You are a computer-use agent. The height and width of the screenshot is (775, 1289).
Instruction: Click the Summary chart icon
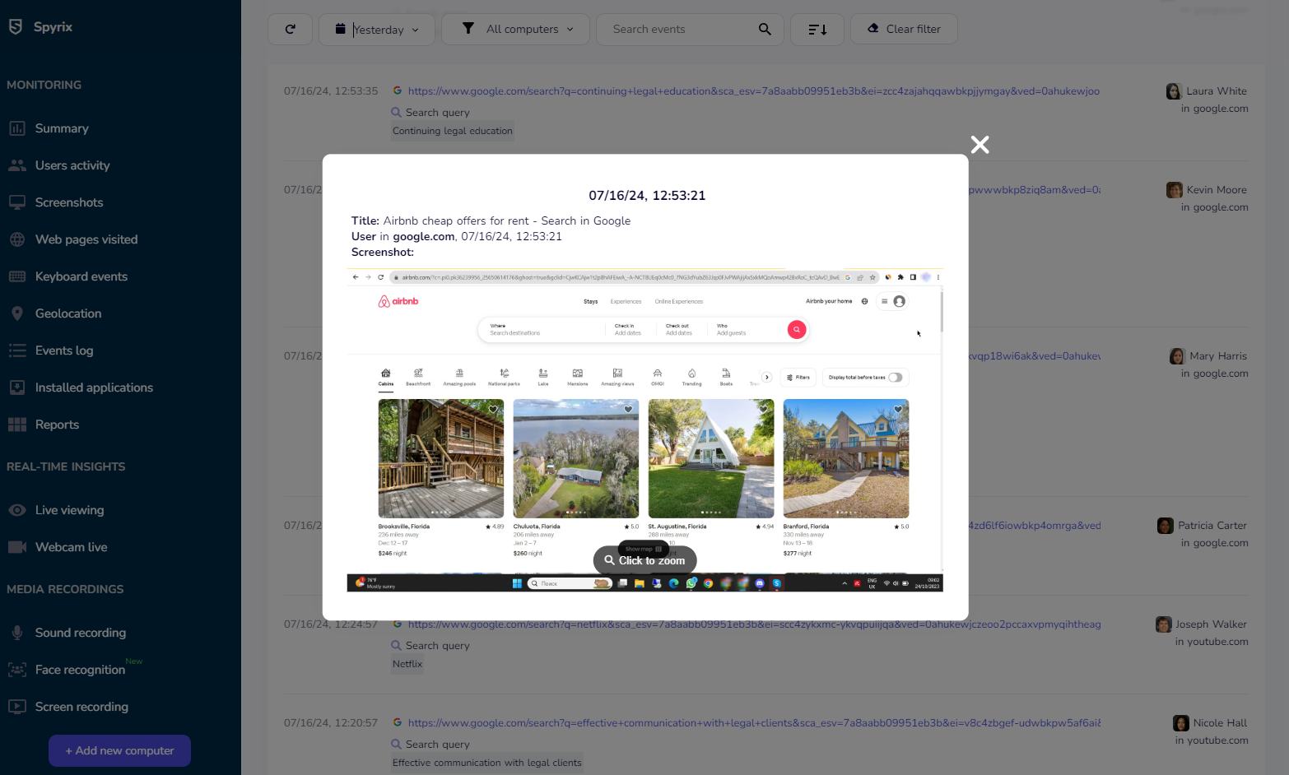pos(17,128)
